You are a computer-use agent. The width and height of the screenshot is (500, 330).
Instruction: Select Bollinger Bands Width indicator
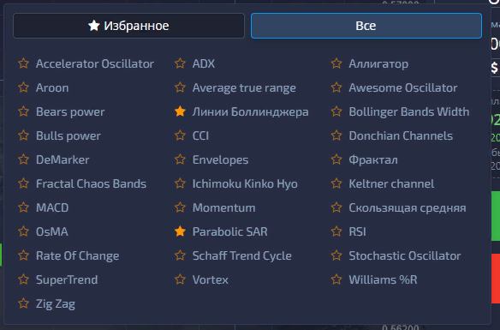click(x=408, y=112)
